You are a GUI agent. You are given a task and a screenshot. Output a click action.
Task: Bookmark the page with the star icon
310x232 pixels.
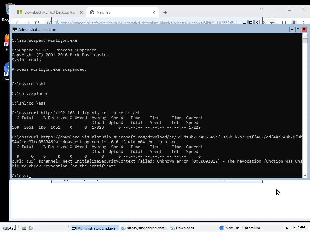click(x=272, y=22)
